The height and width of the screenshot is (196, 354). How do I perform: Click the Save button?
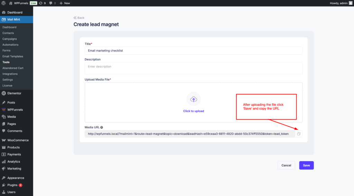(306, 165)
